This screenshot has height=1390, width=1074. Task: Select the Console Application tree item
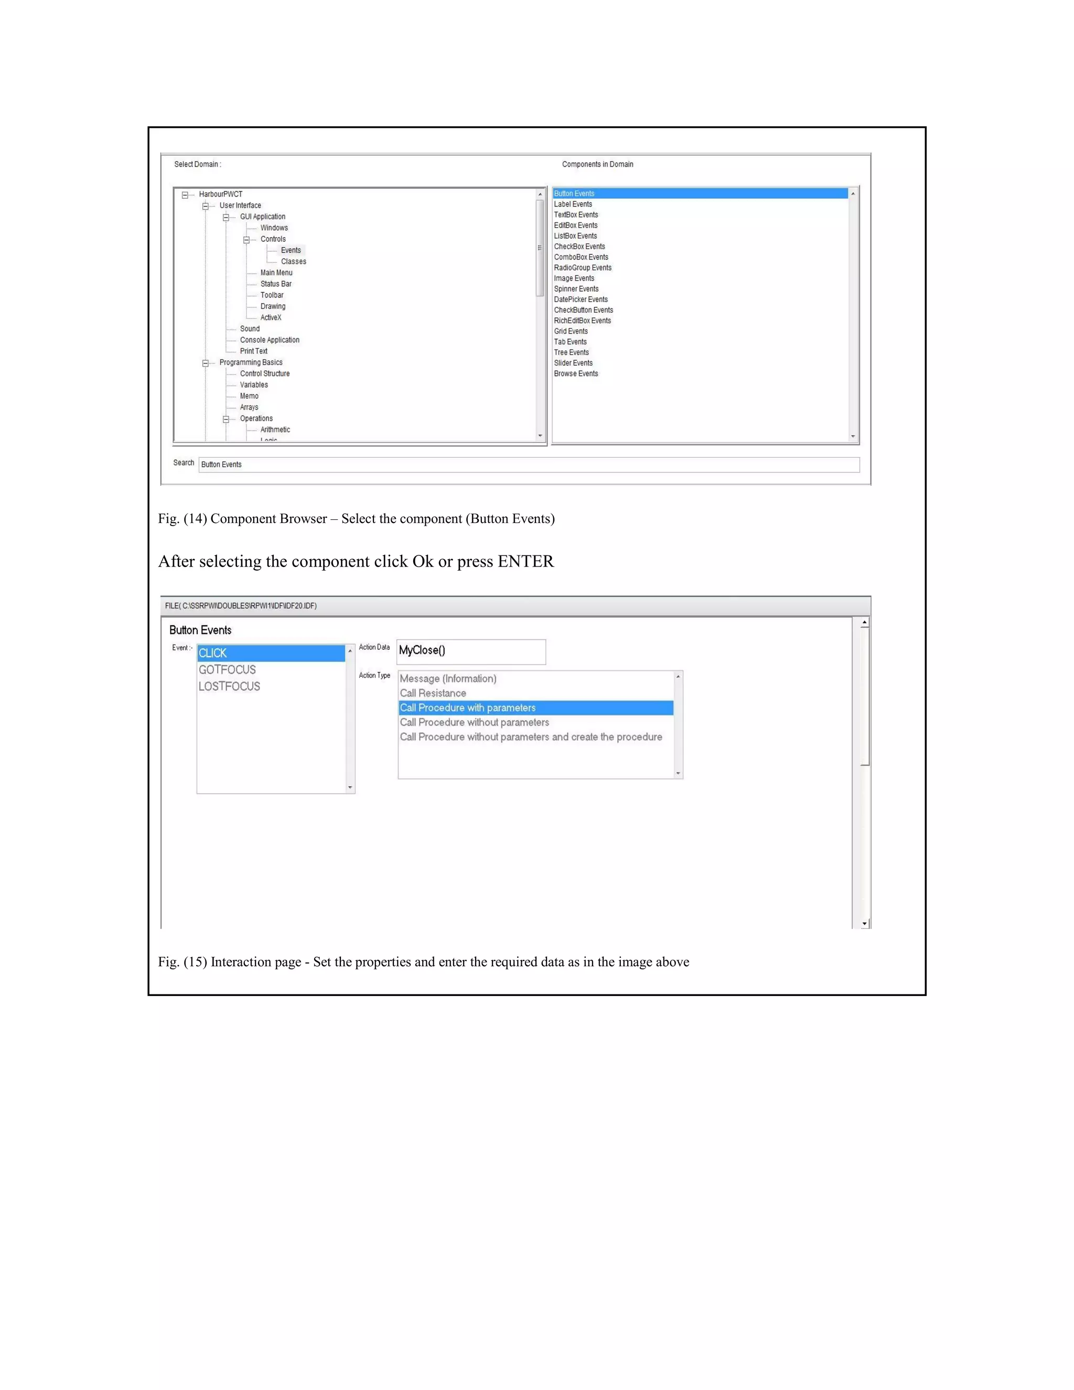(x=269, y=340)
